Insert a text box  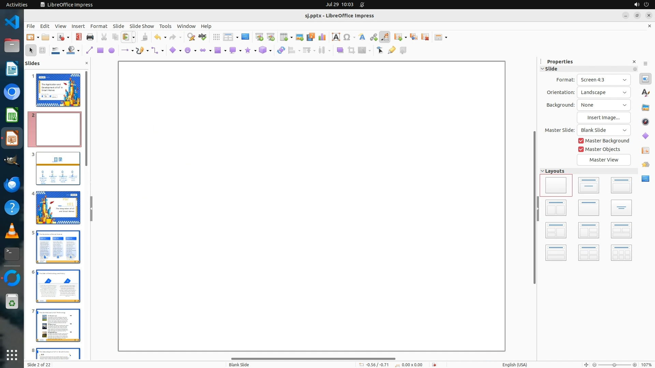(x=336, y=37)
